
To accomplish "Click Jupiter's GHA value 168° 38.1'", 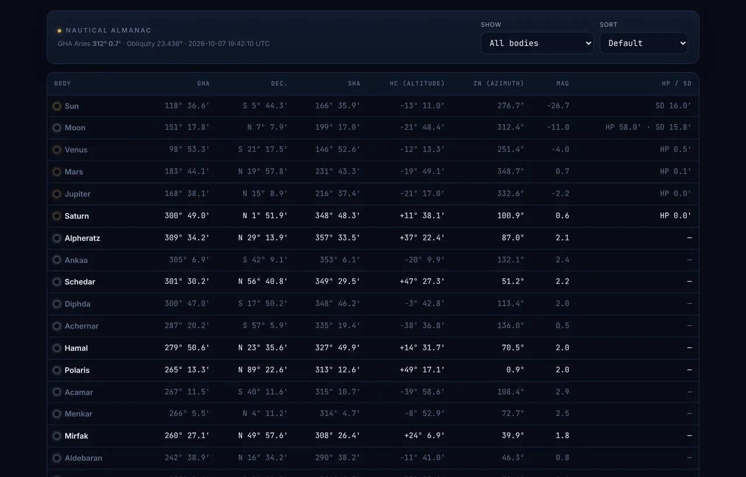I will point(187,194).
